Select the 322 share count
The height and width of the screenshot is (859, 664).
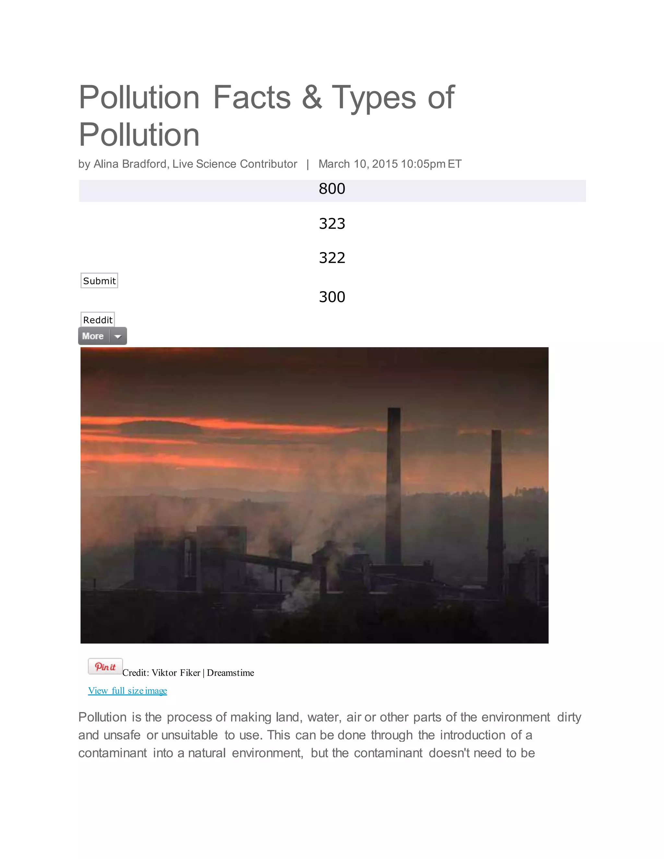tap(332, 258)
